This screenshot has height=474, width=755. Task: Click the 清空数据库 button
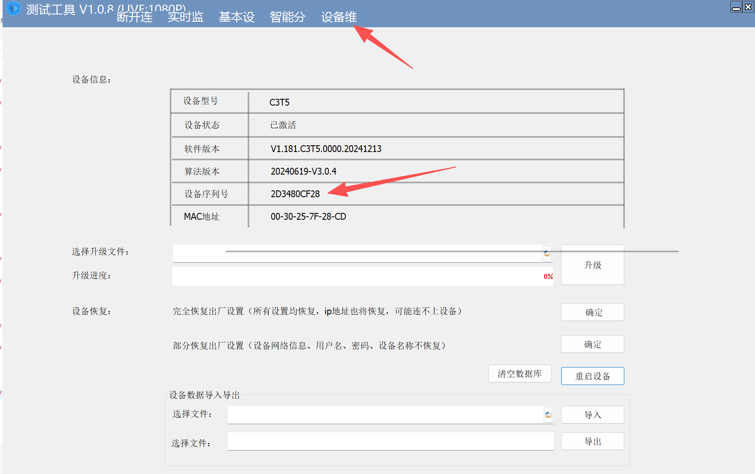[x=520, y=373]
